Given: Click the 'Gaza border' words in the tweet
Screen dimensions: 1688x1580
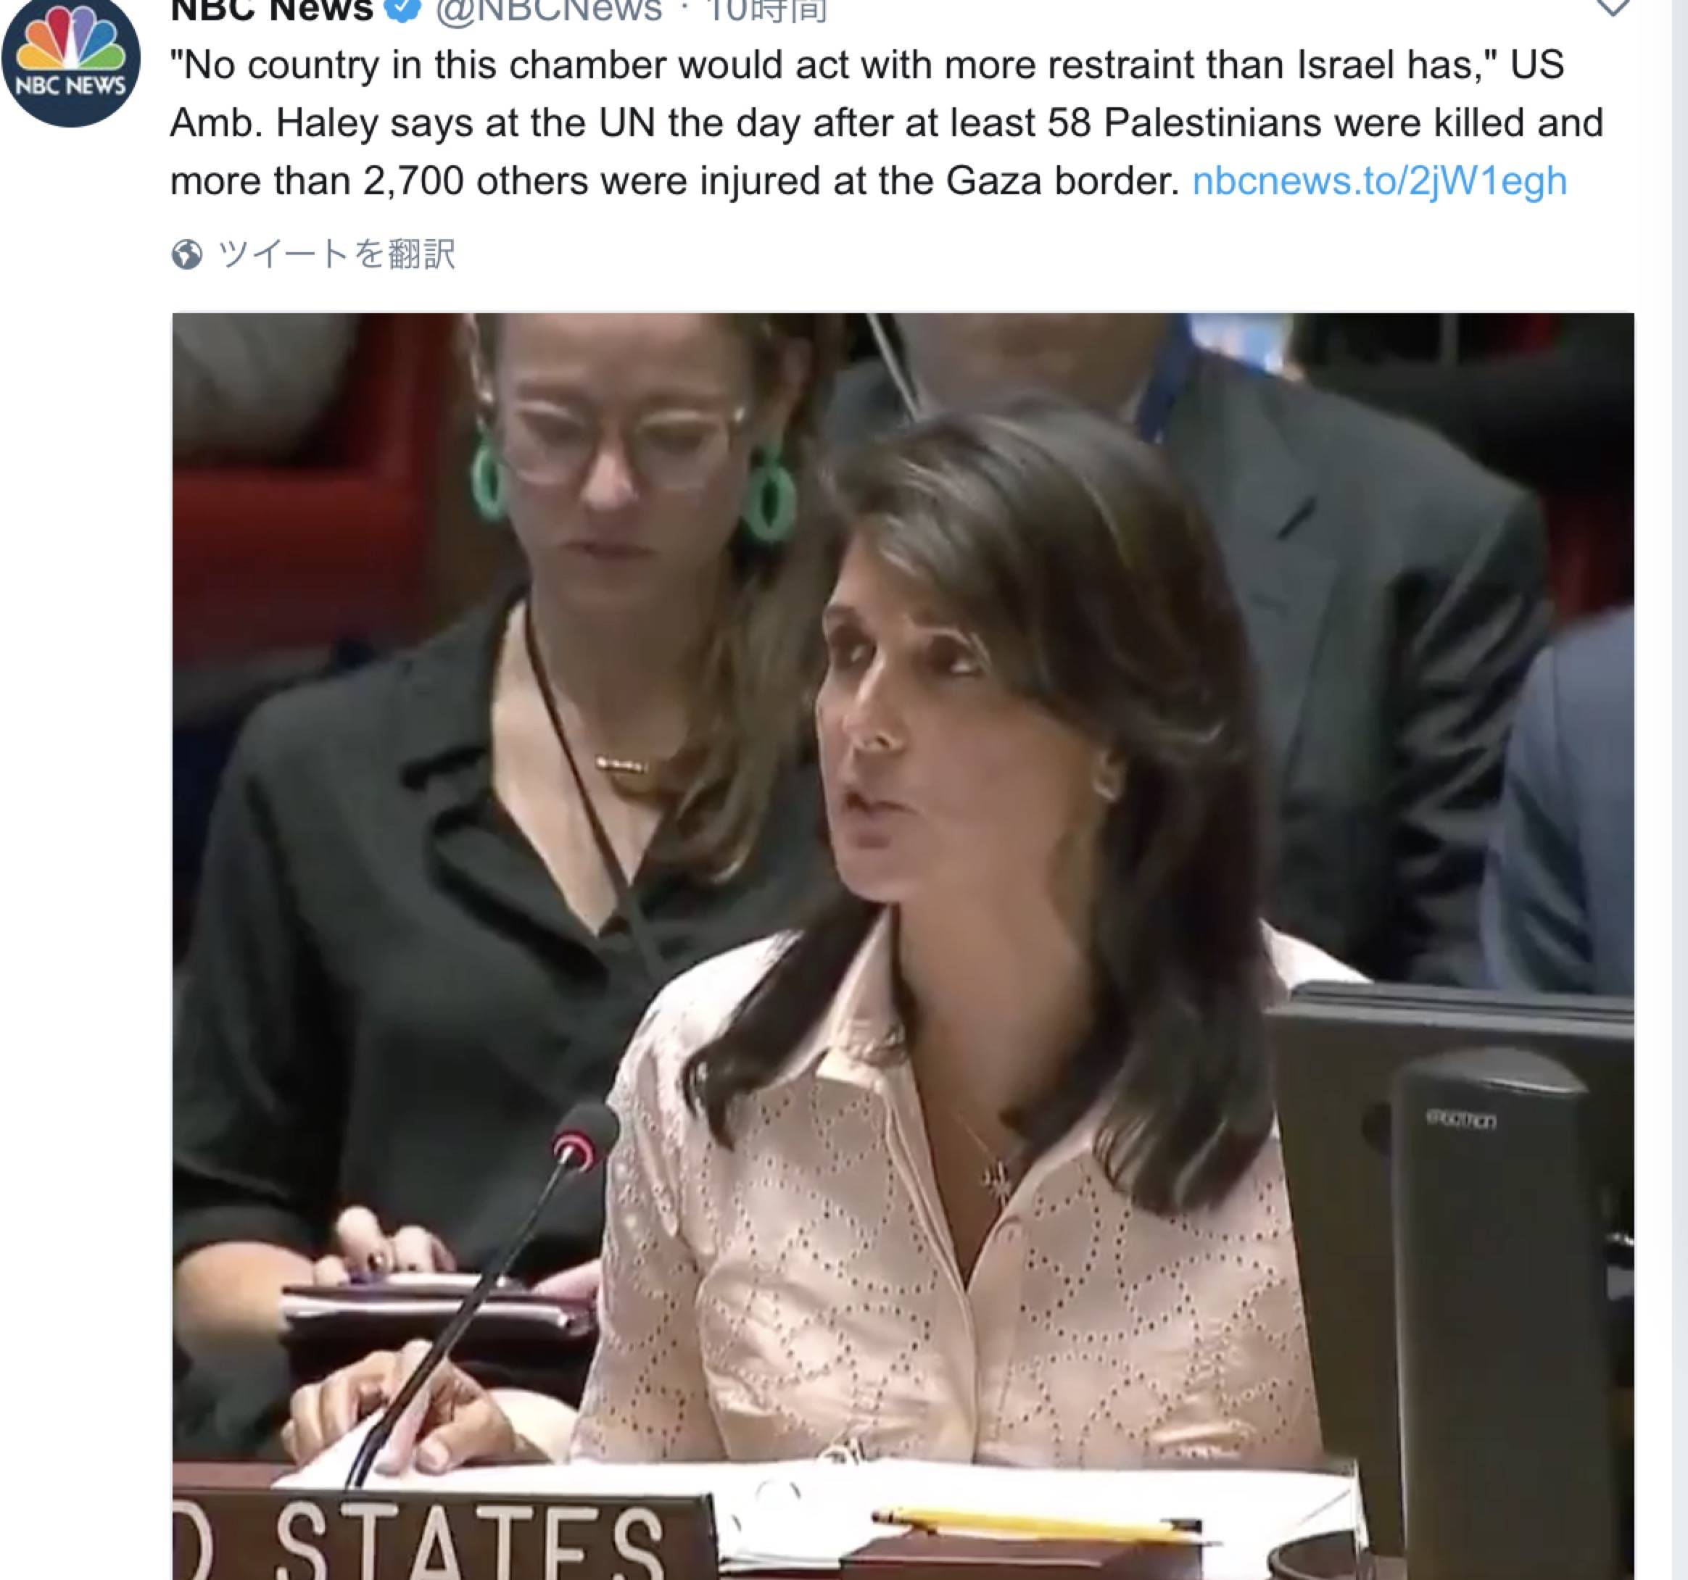Looking at the screenshot, I should click(x=1062, y=180).
